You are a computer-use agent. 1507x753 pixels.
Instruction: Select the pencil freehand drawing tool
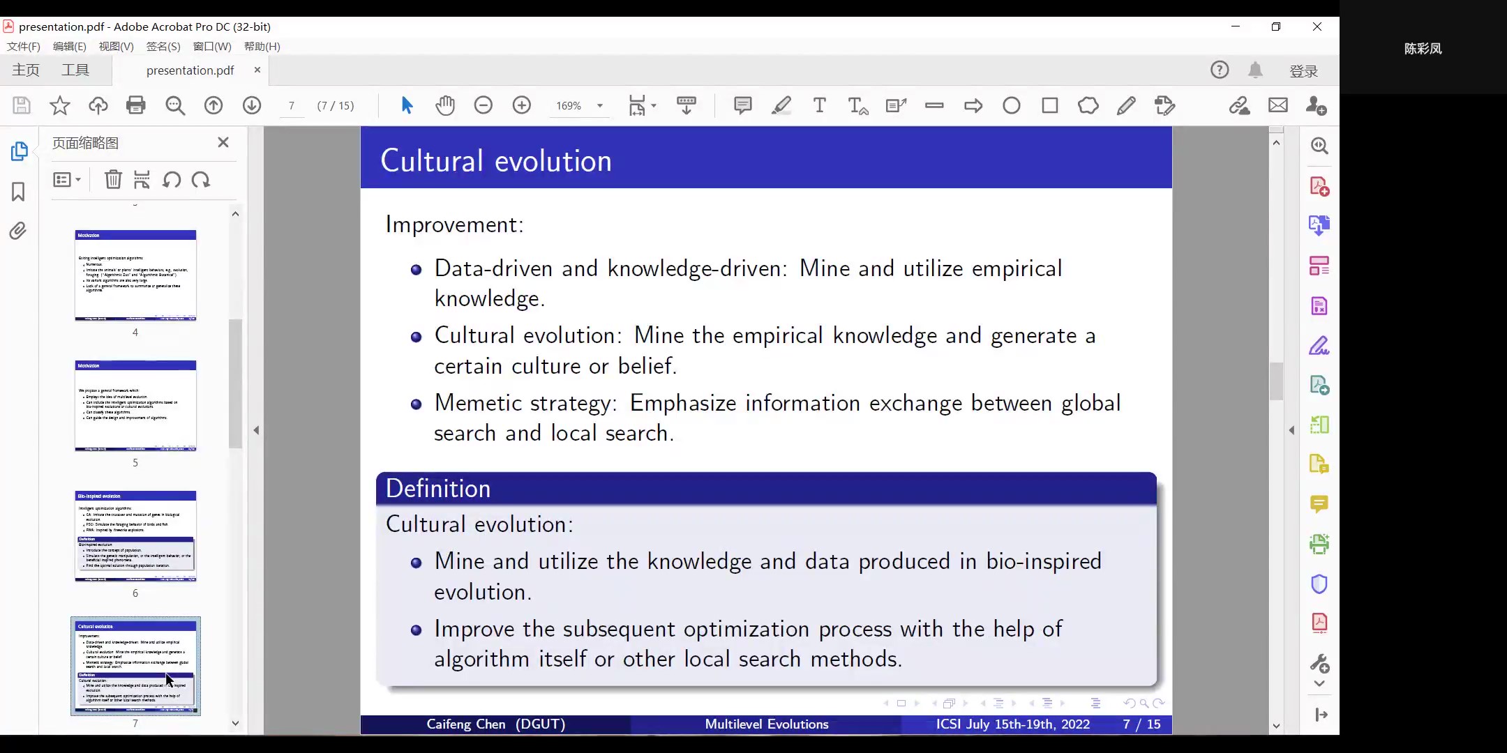pos(1126,105)
